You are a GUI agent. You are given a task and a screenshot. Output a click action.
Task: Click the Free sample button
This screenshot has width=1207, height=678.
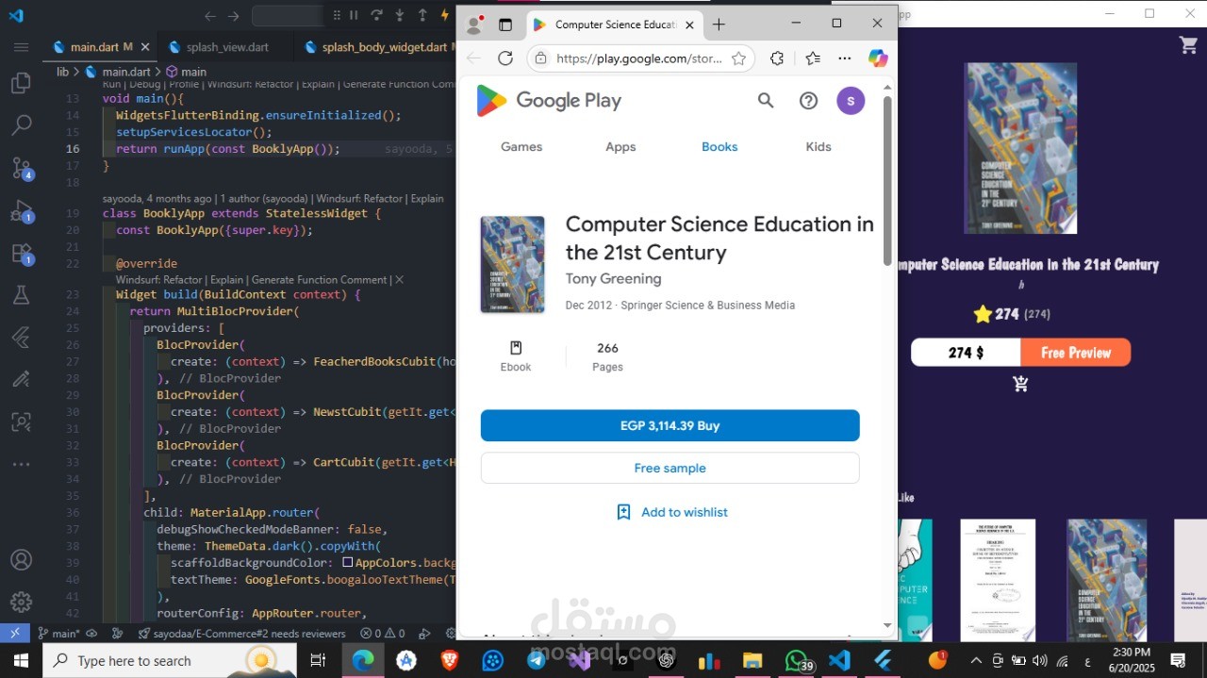coord(670,468)
